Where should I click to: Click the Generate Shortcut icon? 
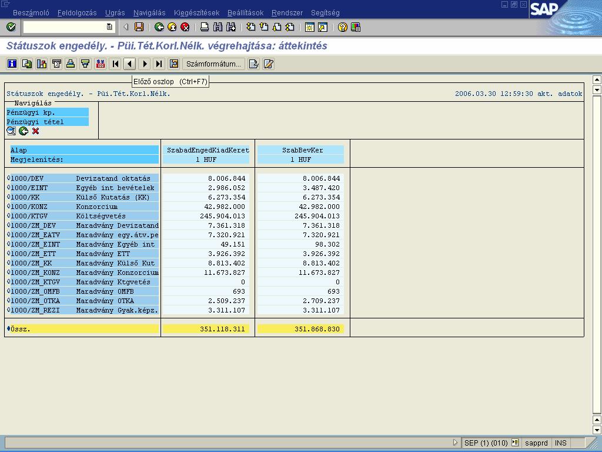323,27
